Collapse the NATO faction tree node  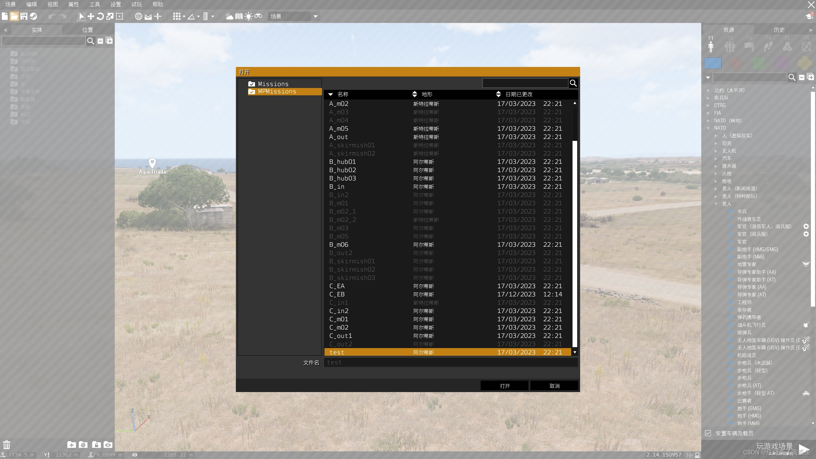[708, 128]
